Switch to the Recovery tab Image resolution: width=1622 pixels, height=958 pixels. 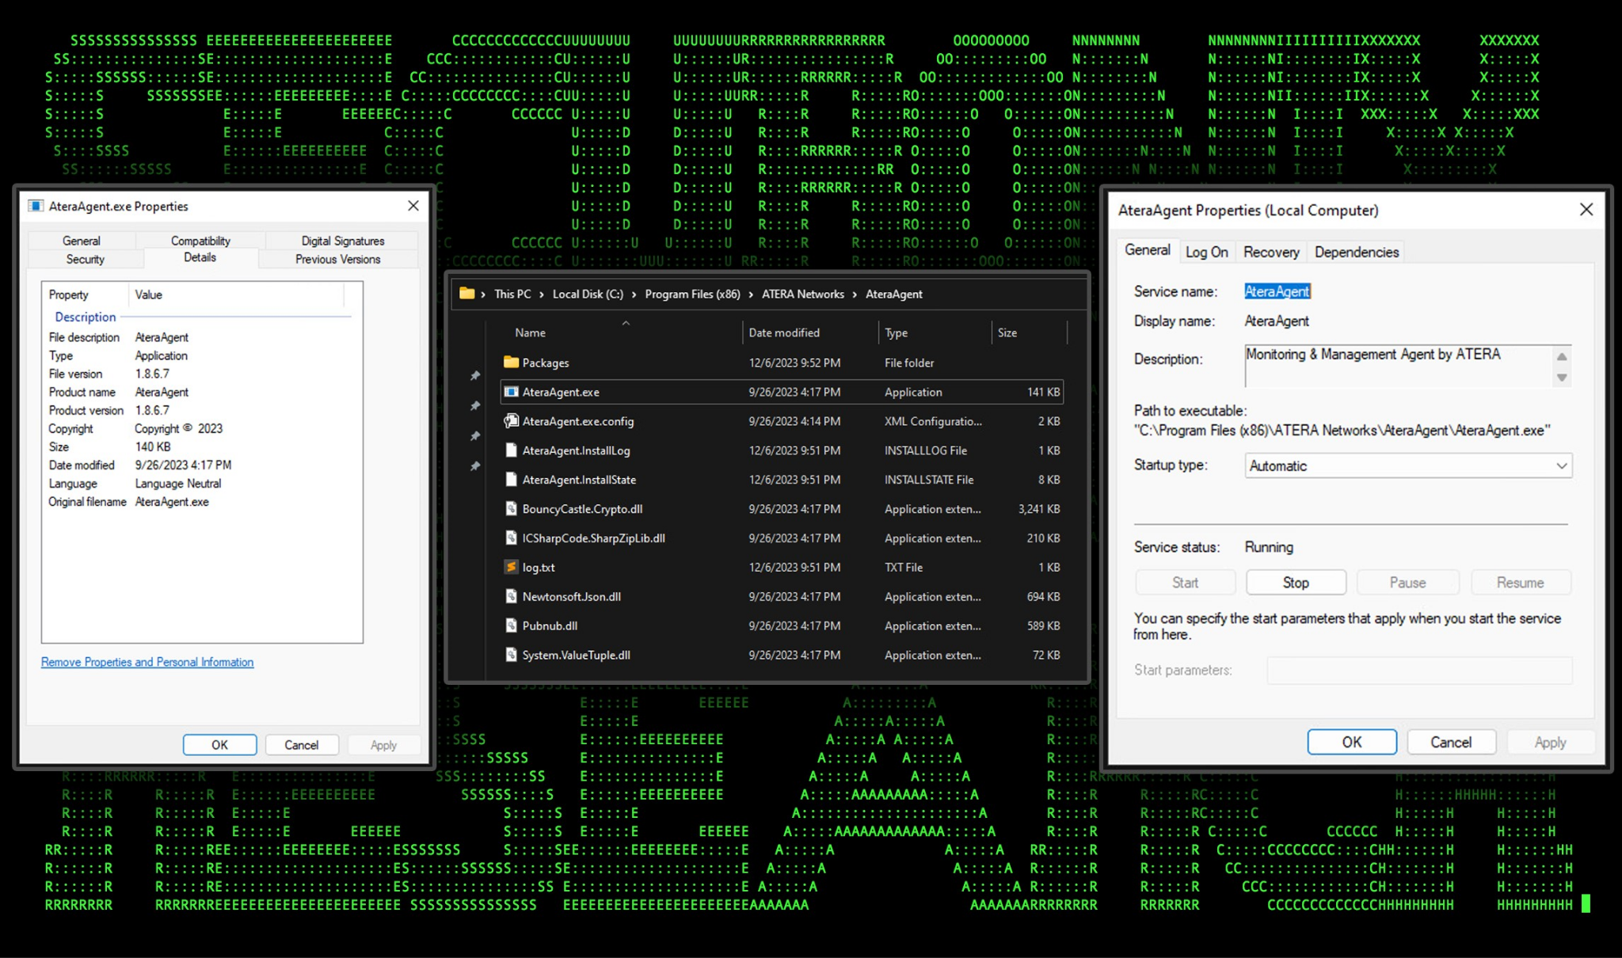tap(1270, 252)
